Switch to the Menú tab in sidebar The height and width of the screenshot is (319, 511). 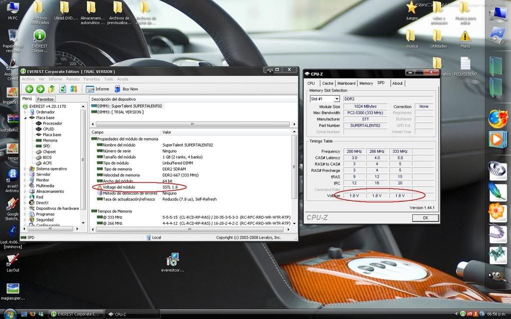click(x=27, y=99)
